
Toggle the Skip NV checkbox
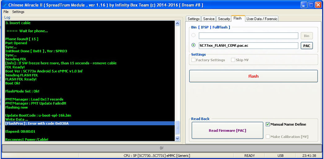pos(233,60)
